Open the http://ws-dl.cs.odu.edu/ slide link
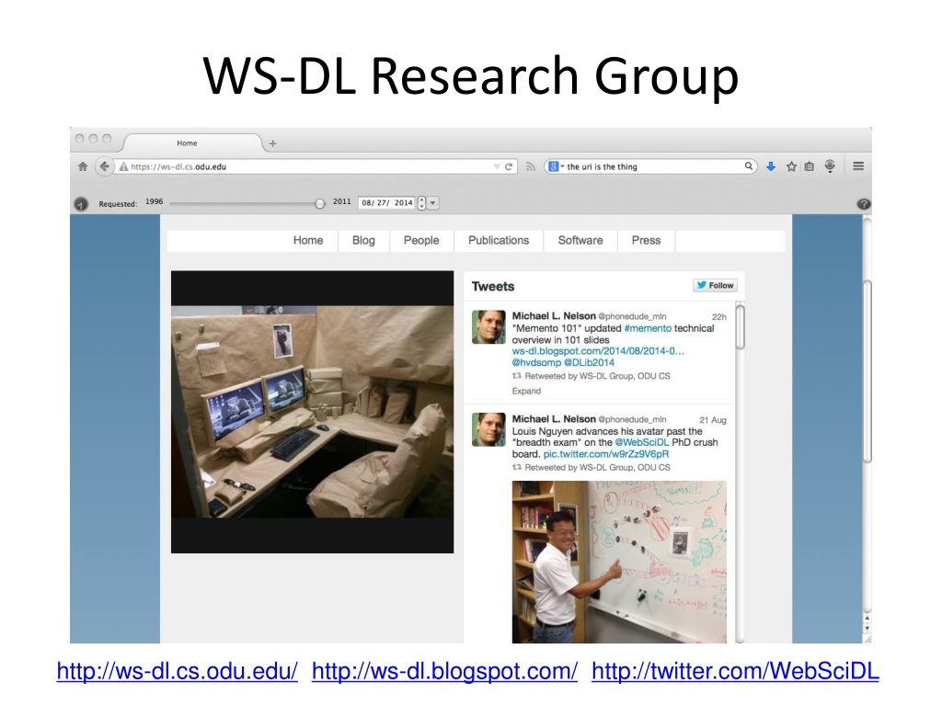 tap(178, 671)
